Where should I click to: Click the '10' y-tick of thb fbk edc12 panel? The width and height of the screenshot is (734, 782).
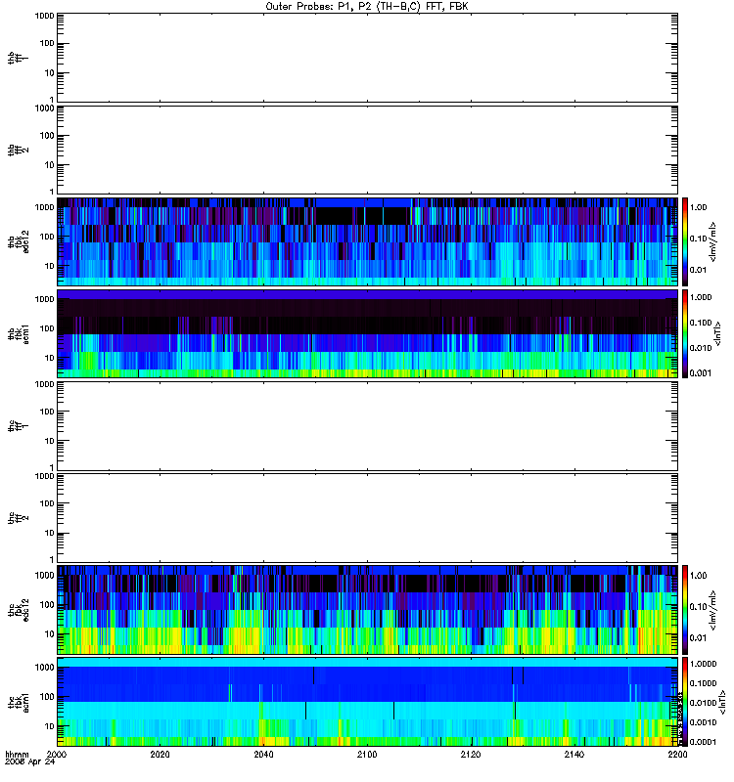click(x=50, y=266)
